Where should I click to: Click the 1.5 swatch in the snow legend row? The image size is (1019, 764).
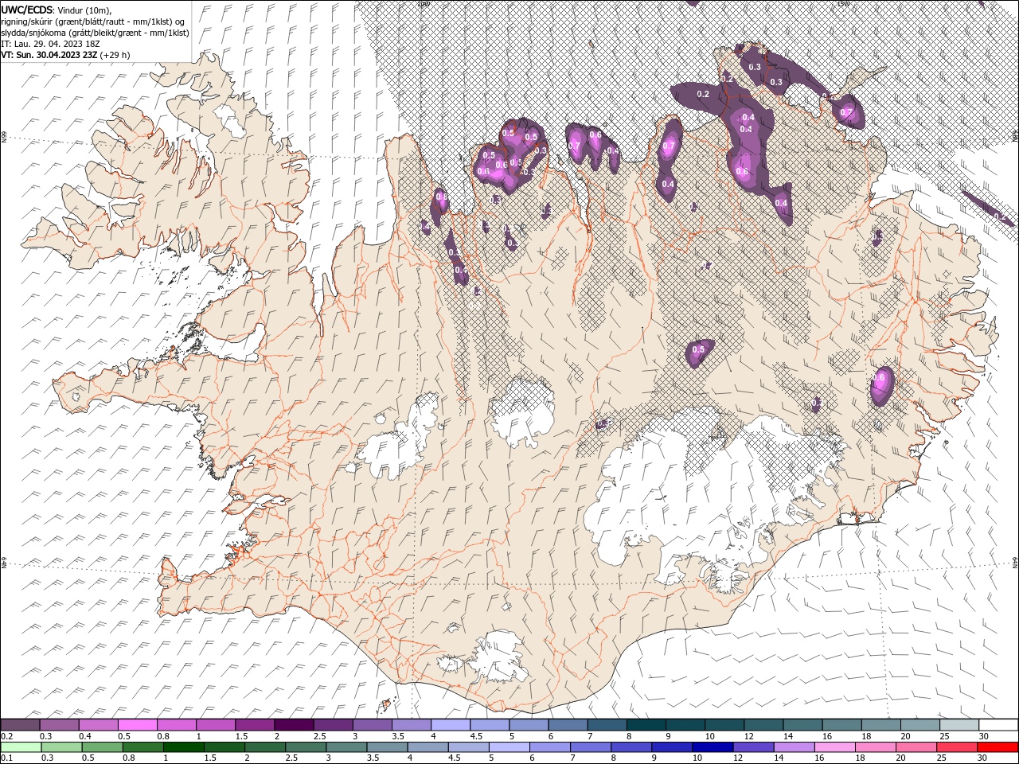coord(255,725)
